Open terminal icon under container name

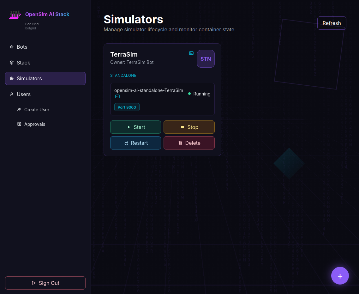(117, 96)
